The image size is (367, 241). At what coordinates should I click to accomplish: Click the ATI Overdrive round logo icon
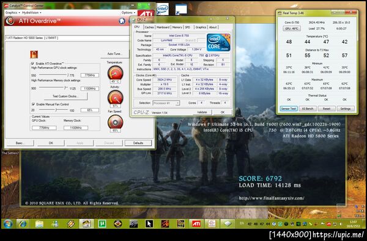click(x=10, y=21)
